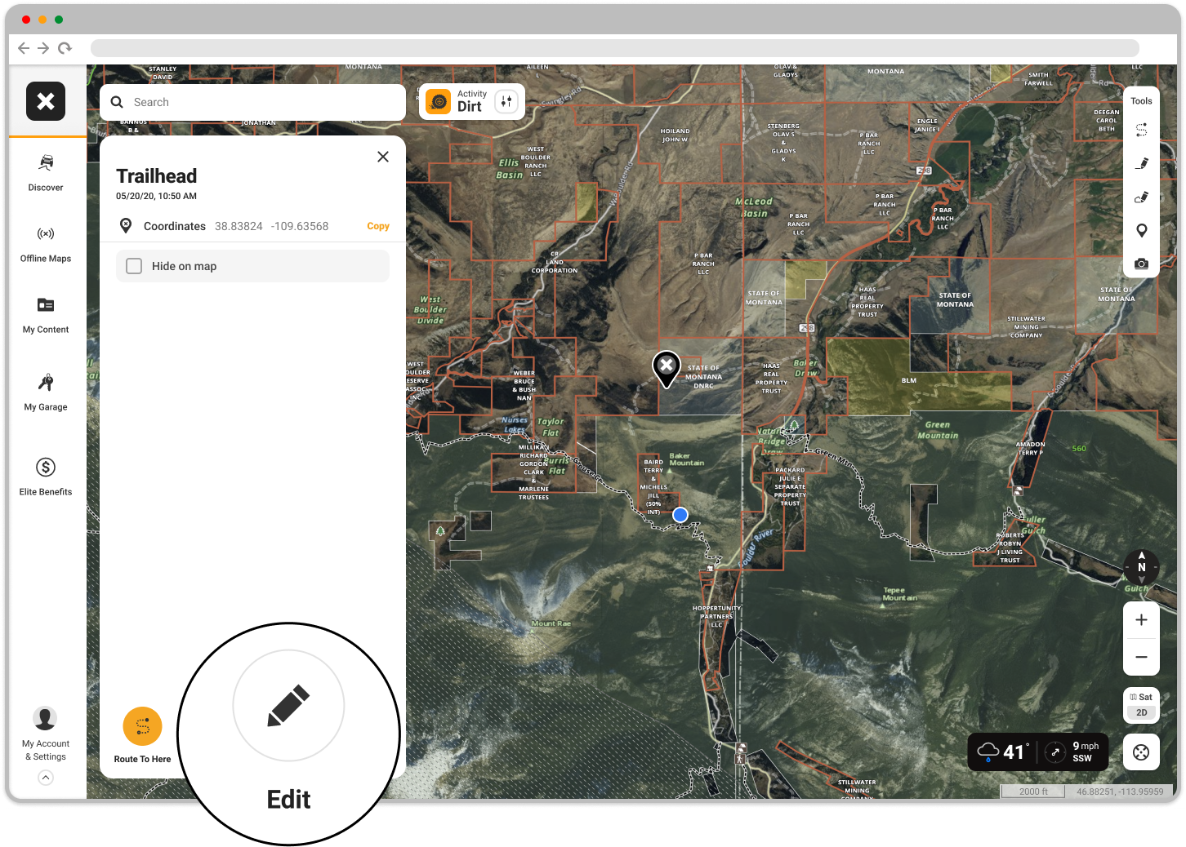This screenshot has width=1186, height=847.
Task: Click the blue location dot on map
Action: (x=680, y=515)
